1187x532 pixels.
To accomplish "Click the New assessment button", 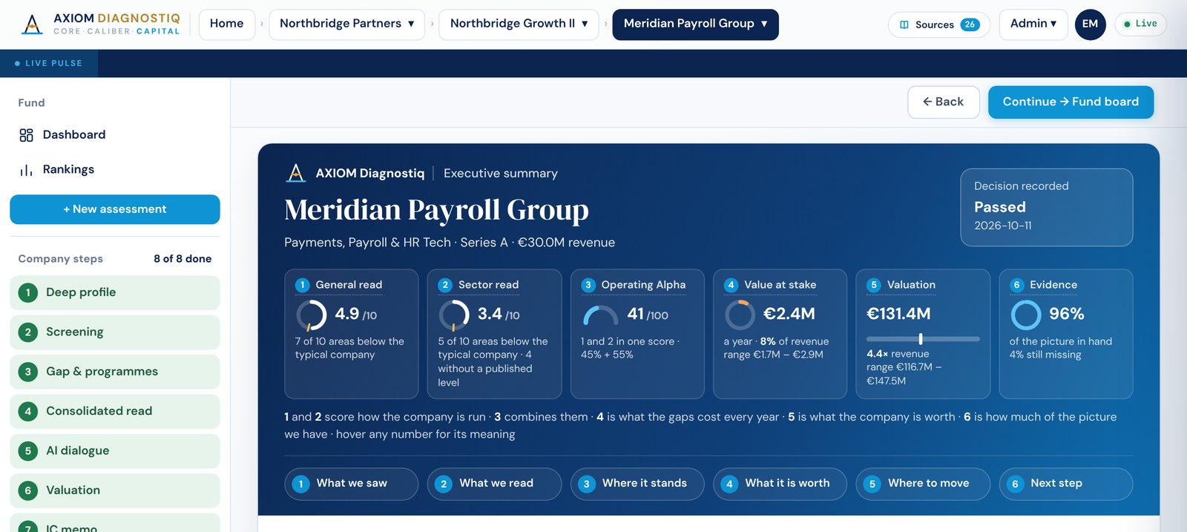I will point(115,209).
